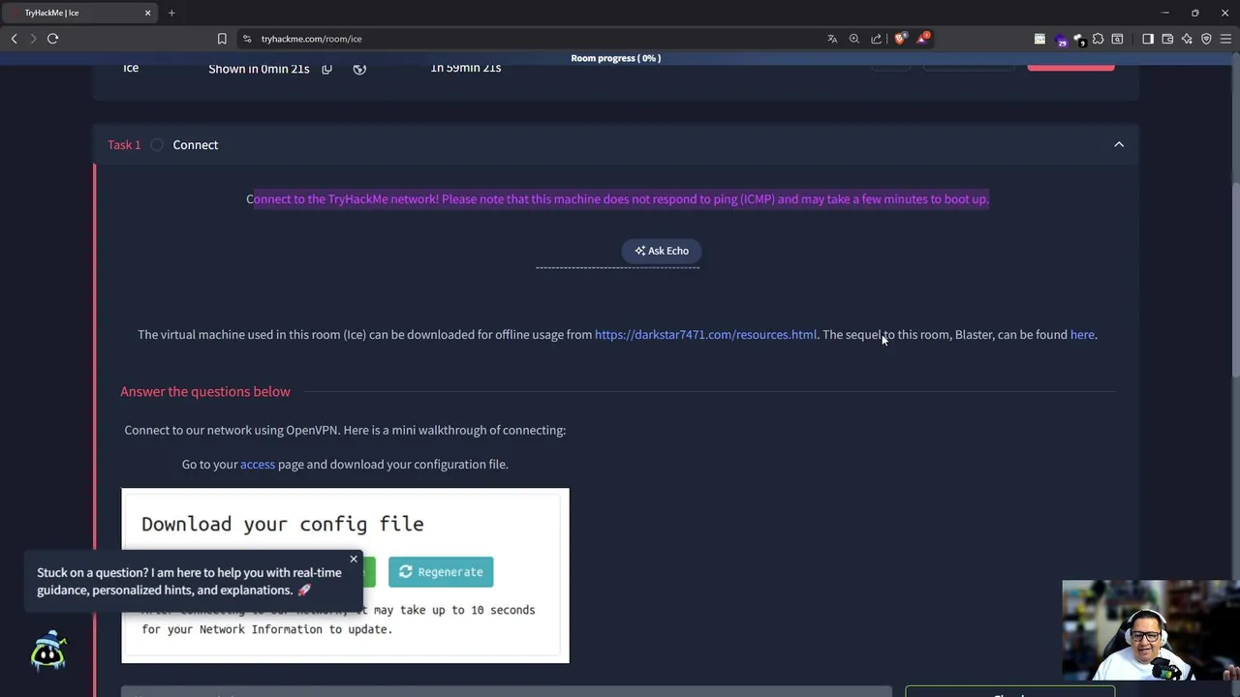1240x697 pixels.
Task: Toggle the browser sidebar panel
Action: [1148, 39]
